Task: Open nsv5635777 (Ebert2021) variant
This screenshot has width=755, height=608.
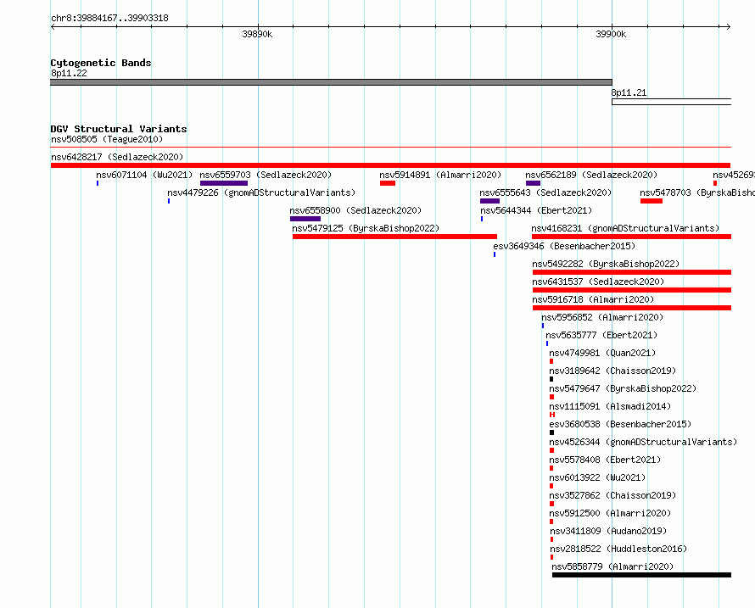Action: (x=601, y=335)
